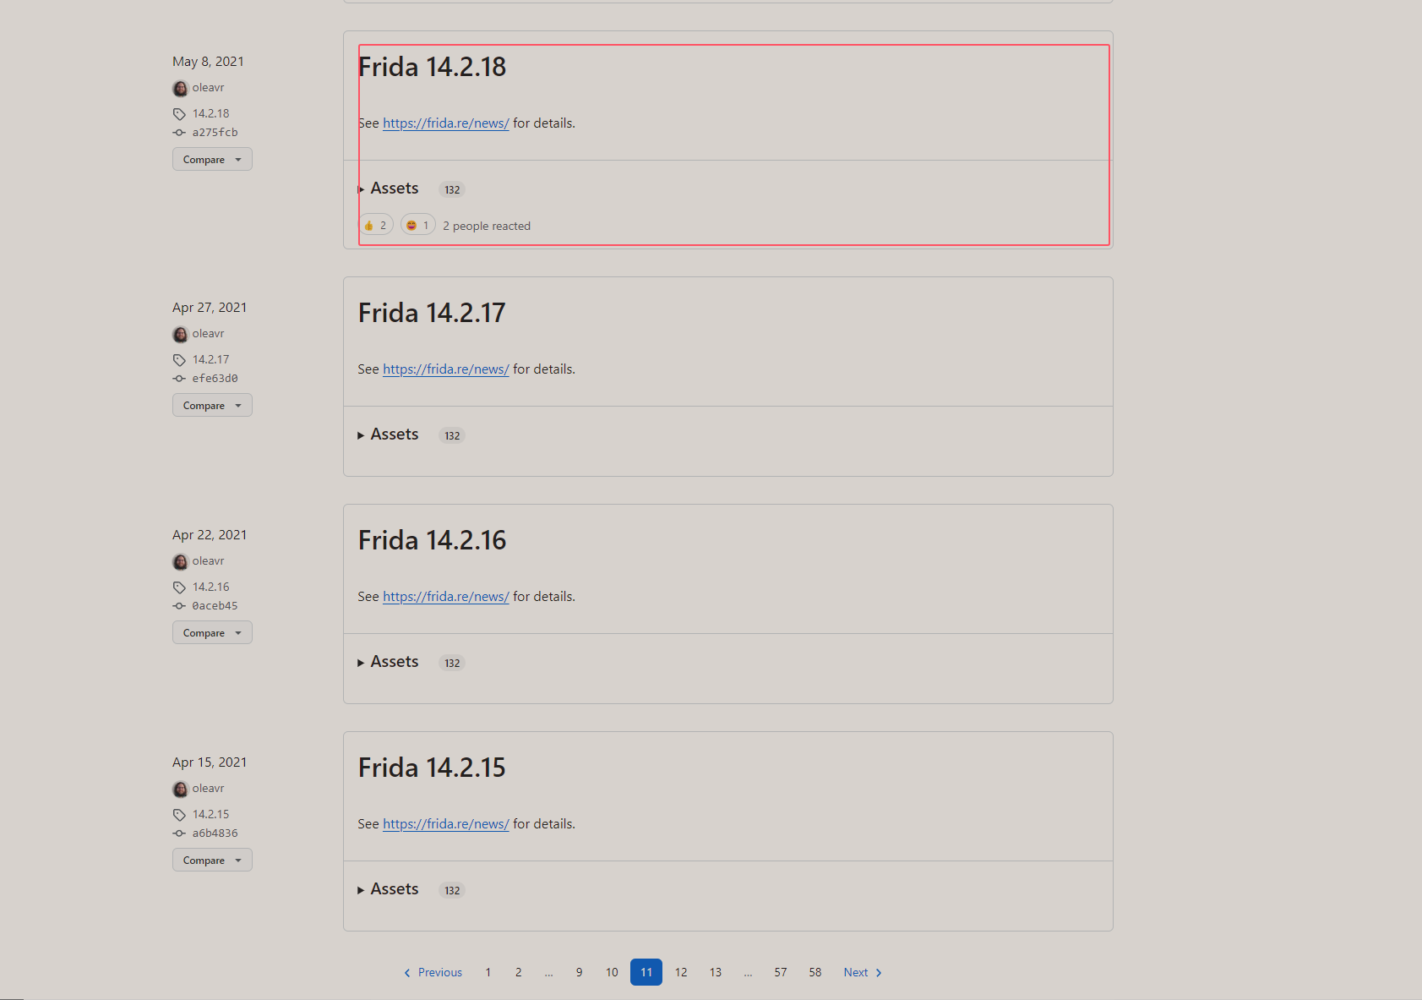
Task: Open tag 14.2.17 link
Action: point(210,359)
